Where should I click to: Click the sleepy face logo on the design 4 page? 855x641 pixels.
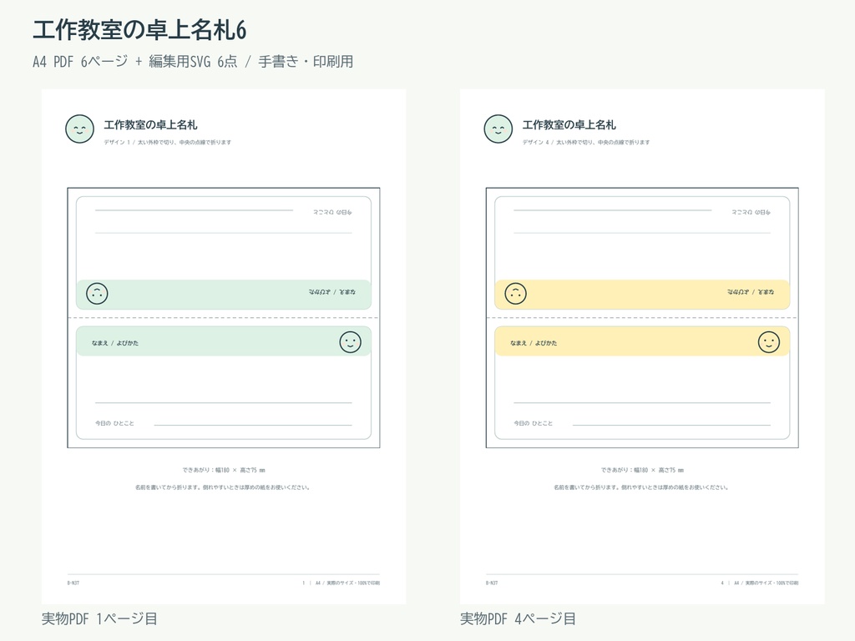click(x=498, y=129)
